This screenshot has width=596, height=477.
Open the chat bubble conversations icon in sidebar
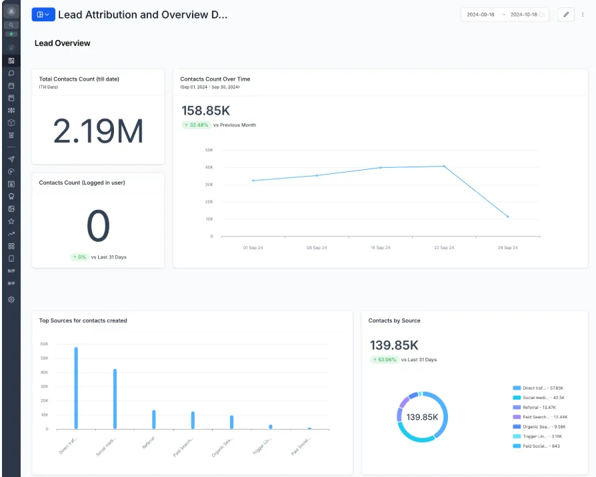coord(11,73)
